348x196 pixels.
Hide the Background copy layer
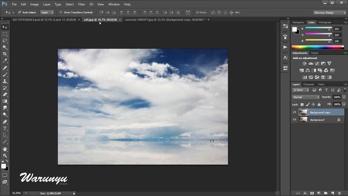(295, 112)
